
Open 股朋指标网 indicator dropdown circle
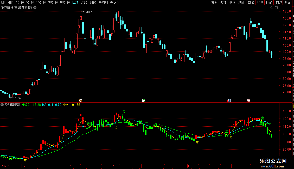tap(2, 105)
